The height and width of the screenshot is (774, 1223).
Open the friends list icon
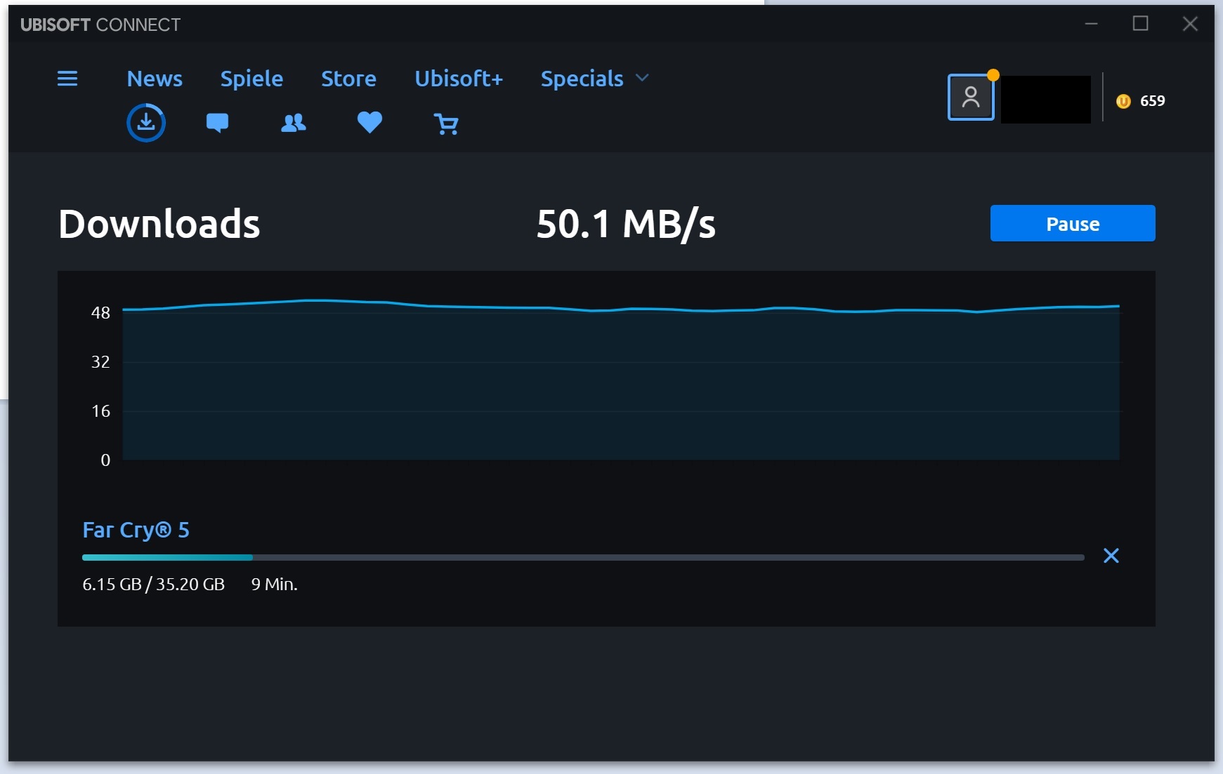tap(294, 123)
